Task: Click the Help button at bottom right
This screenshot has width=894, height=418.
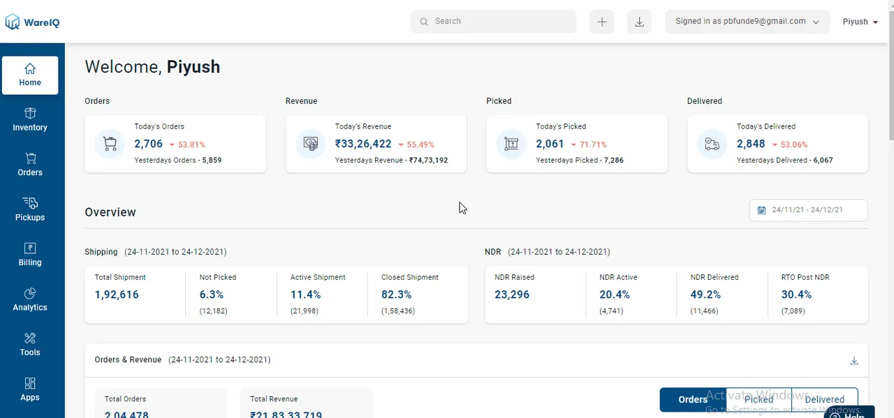Action: [x=849, y=412]
